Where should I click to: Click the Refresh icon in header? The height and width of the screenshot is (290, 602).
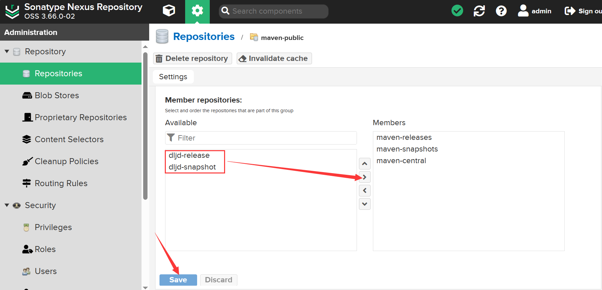[x=479, y=11]
